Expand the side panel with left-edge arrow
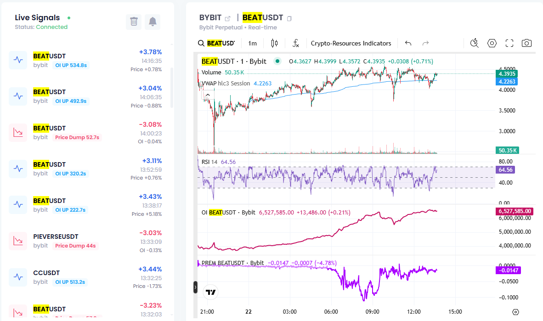 click(195, 287)
